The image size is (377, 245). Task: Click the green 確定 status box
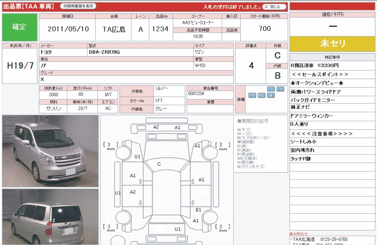pyautogui.click(x=20, y=27)
